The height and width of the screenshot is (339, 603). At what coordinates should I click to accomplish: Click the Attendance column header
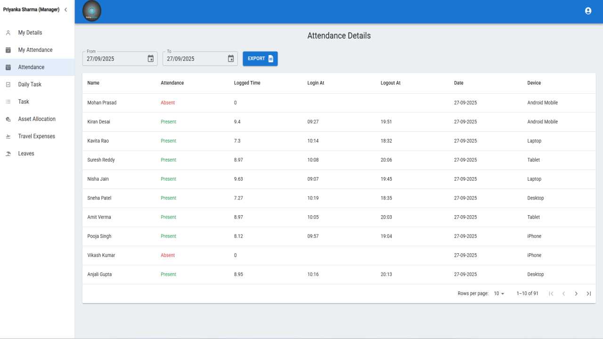pyautogui.click(x=172, y=83)
